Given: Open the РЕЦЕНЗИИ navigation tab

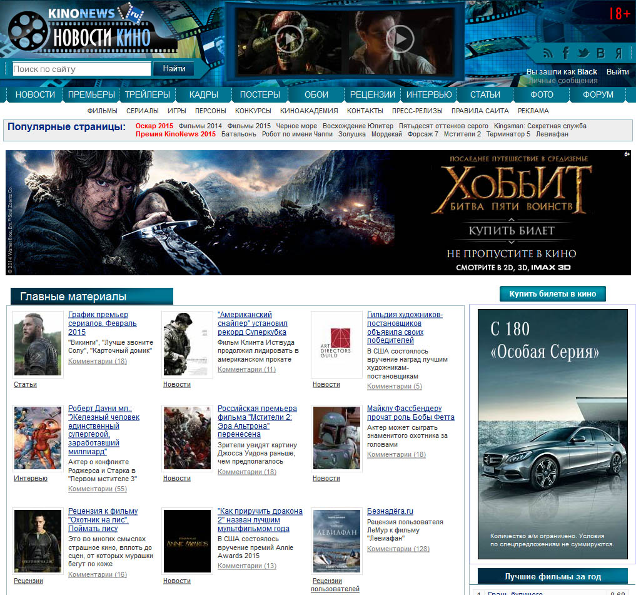Looking at the screenshot, I should coord(372,94).
